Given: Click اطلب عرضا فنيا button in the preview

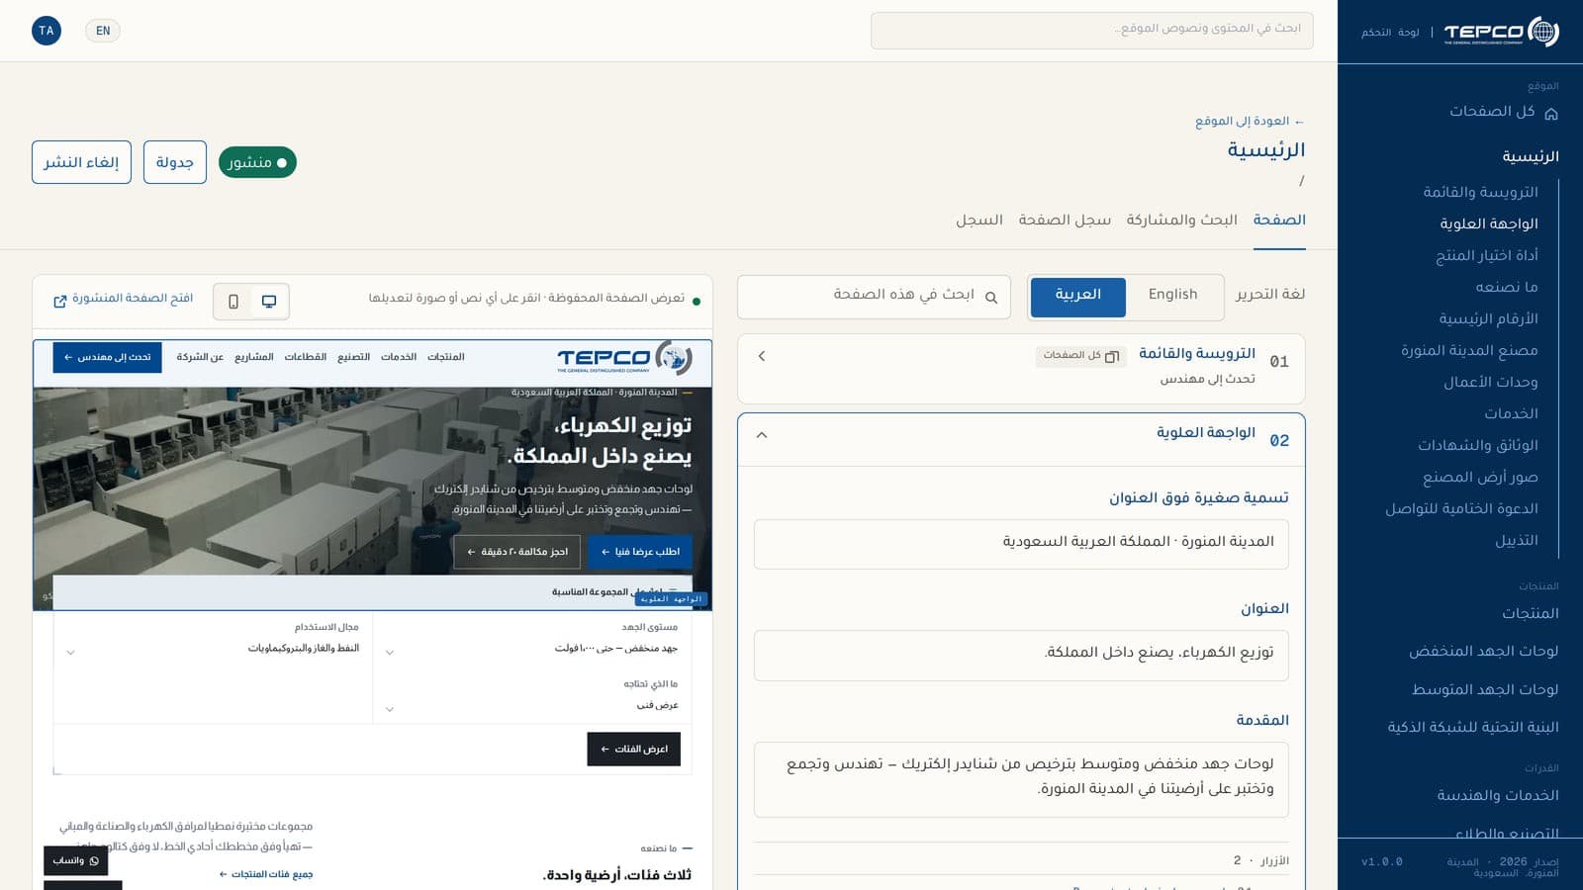Looking at the screenshot, I should pyautogui.click(x=640, y=552).
